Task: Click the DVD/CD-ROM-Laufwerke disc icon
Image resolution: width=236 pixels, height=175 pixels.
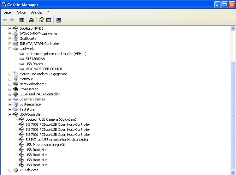Action: coord(16,33)
